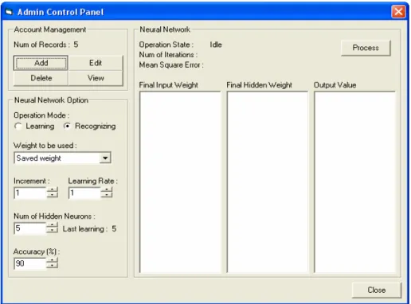Increase the Accuracy percentage
Image resolution: width=411 pixels, height=304 pixels.
tap(53, 260)
